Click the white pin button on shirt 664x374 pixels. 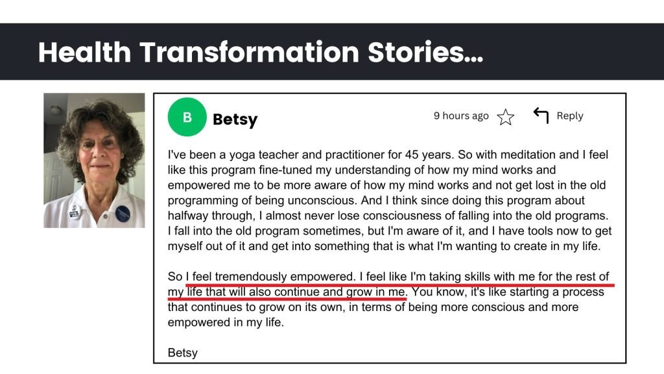tap(74, 211)
